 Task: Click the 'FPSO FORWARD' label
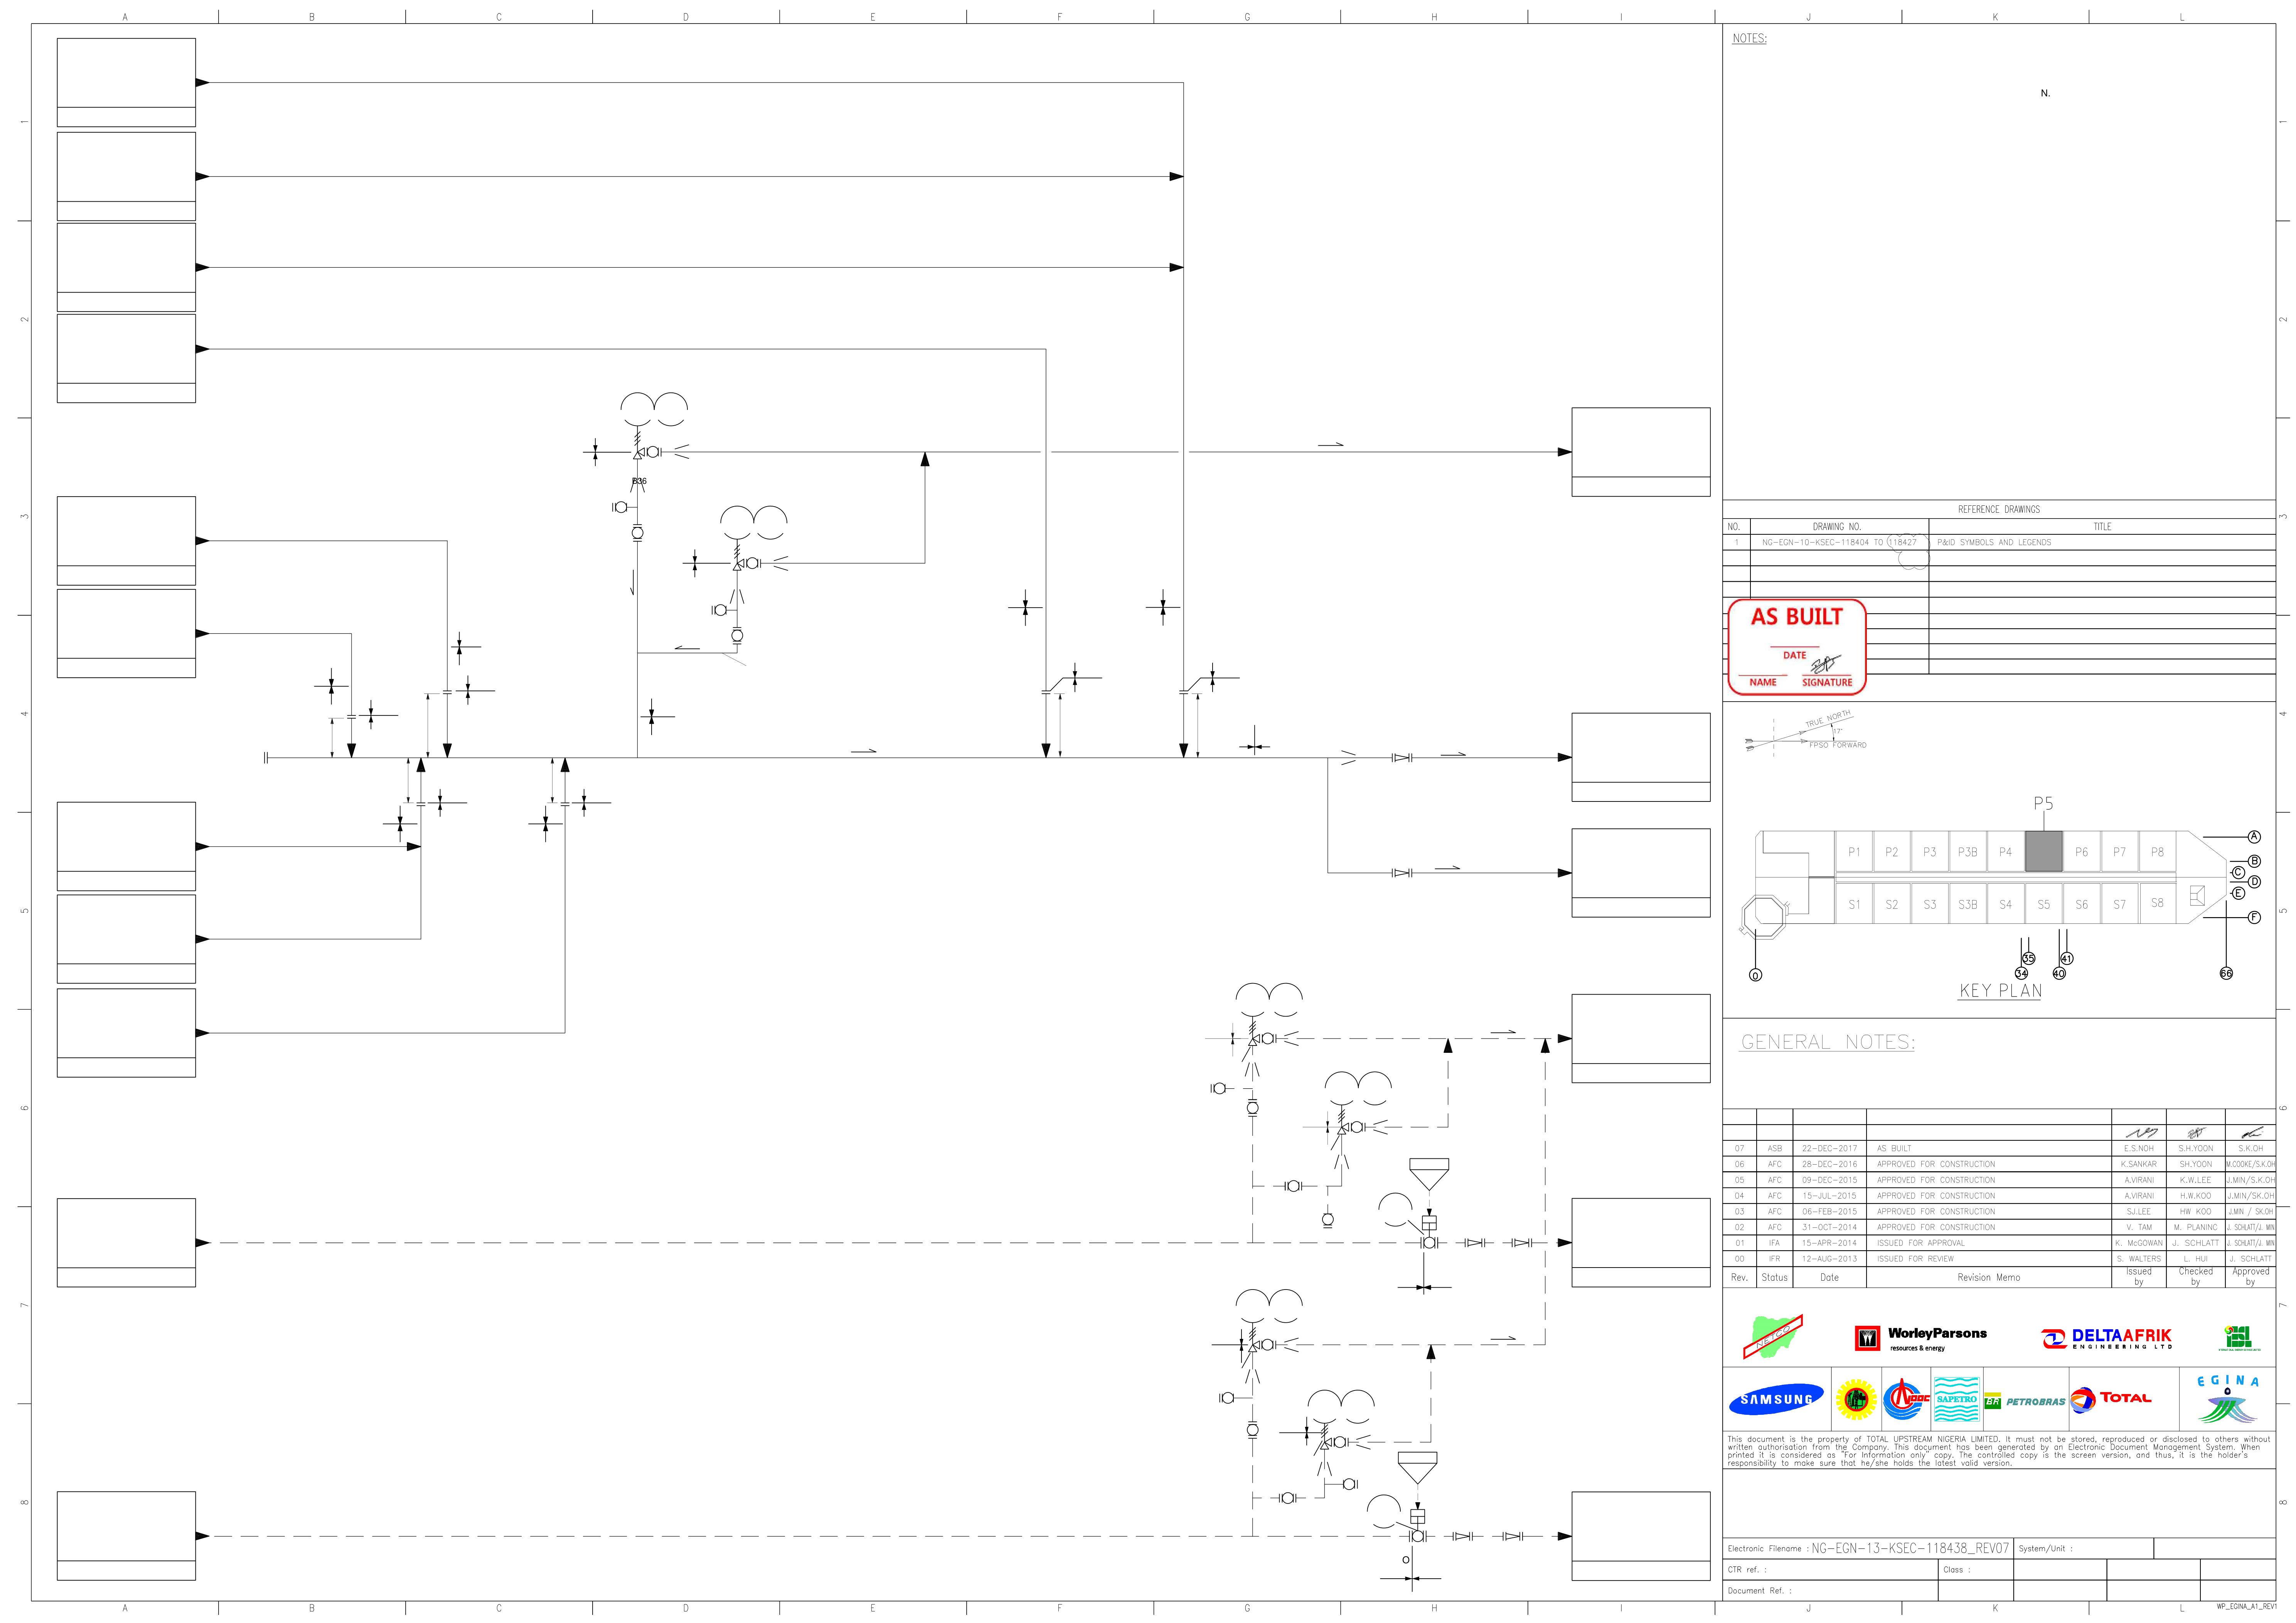(x=1837, y=745)
